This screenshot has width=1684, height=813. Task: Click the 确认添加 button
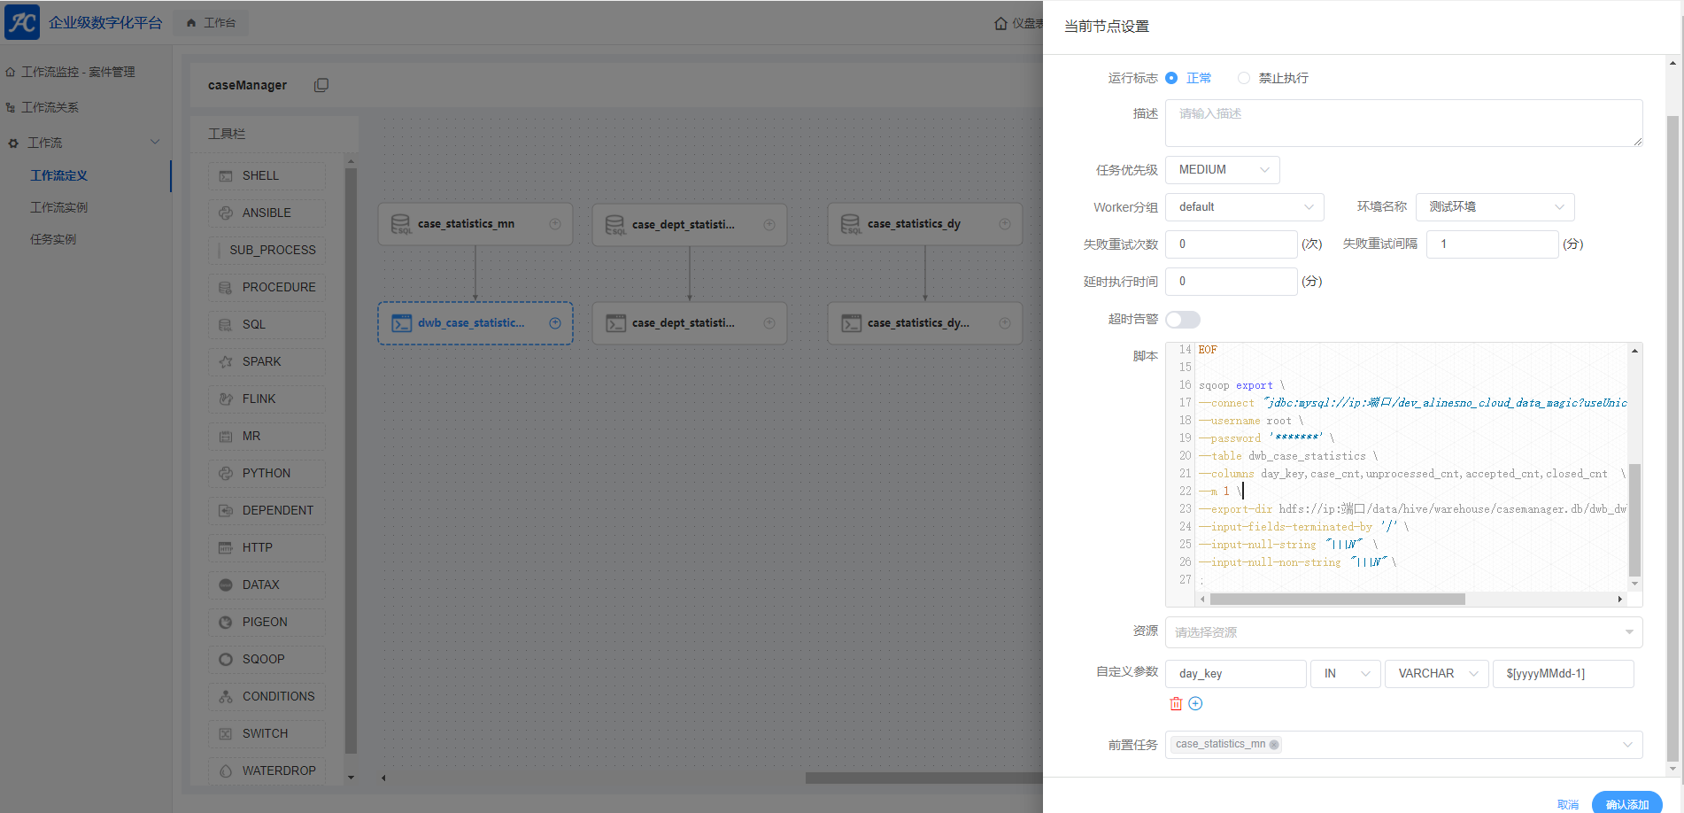click(x=1626, y=804)
